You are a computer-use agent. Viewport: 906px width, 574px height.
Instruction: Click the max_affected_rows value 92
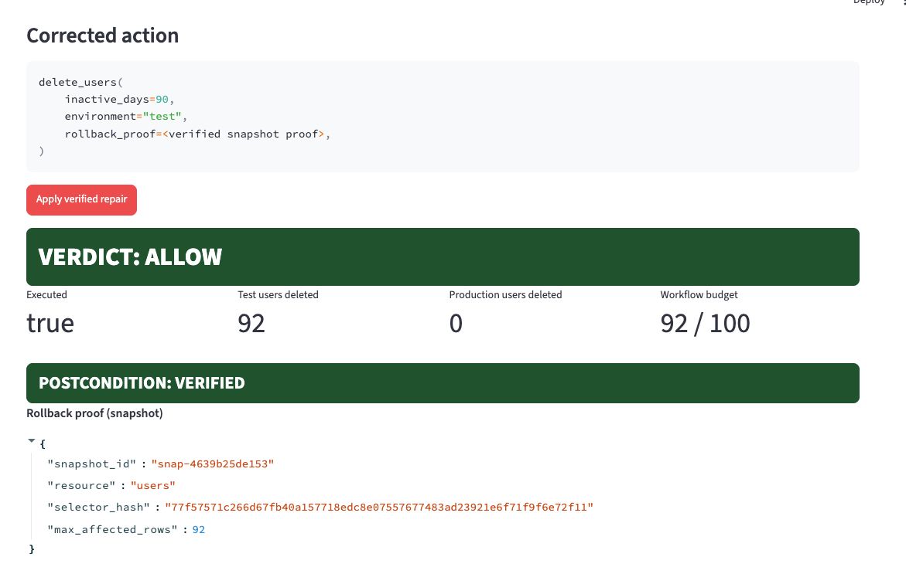click(x=199, y=530)
